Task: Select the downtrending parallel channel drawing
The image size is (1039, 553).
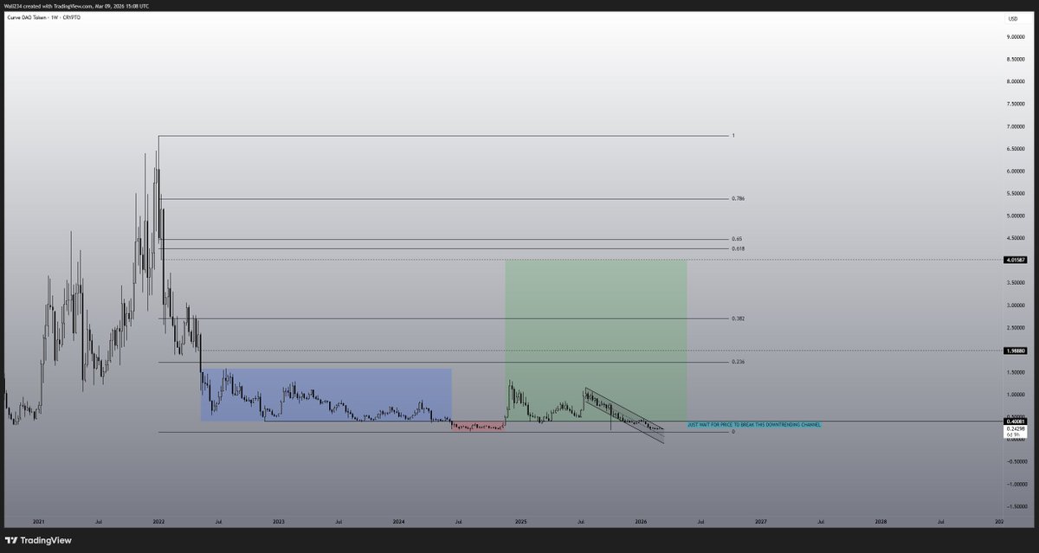Action: tap(624, 415)
